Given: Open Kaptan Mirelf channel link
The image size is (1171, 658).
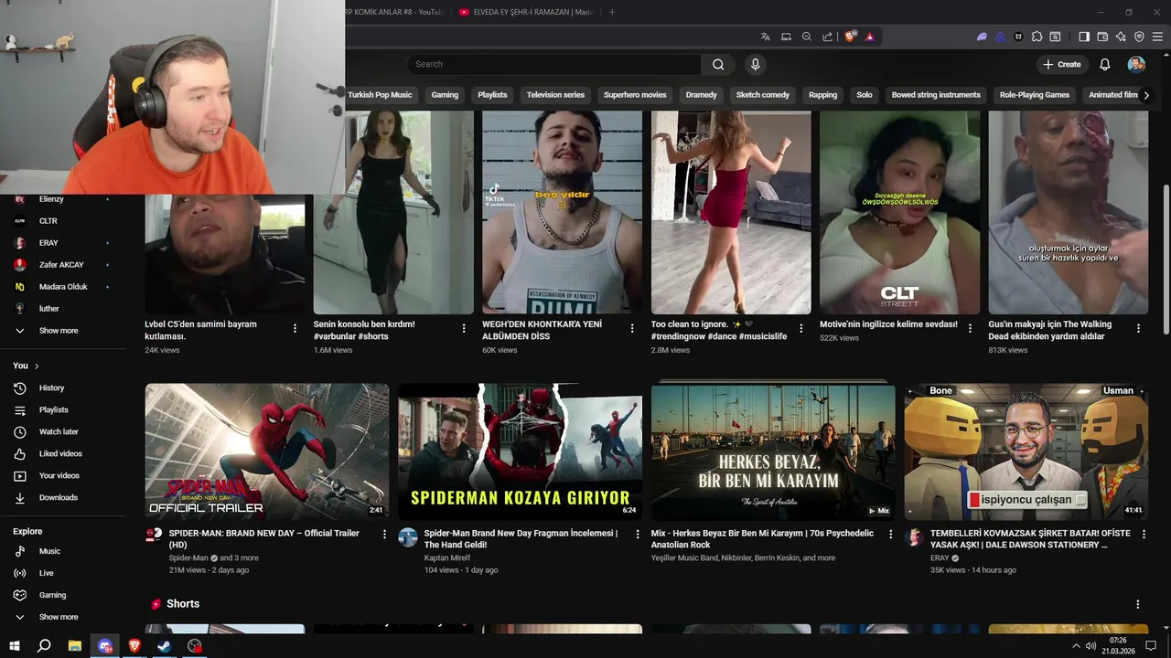Looking at the screenshot, I should click(x=447, y=557).
